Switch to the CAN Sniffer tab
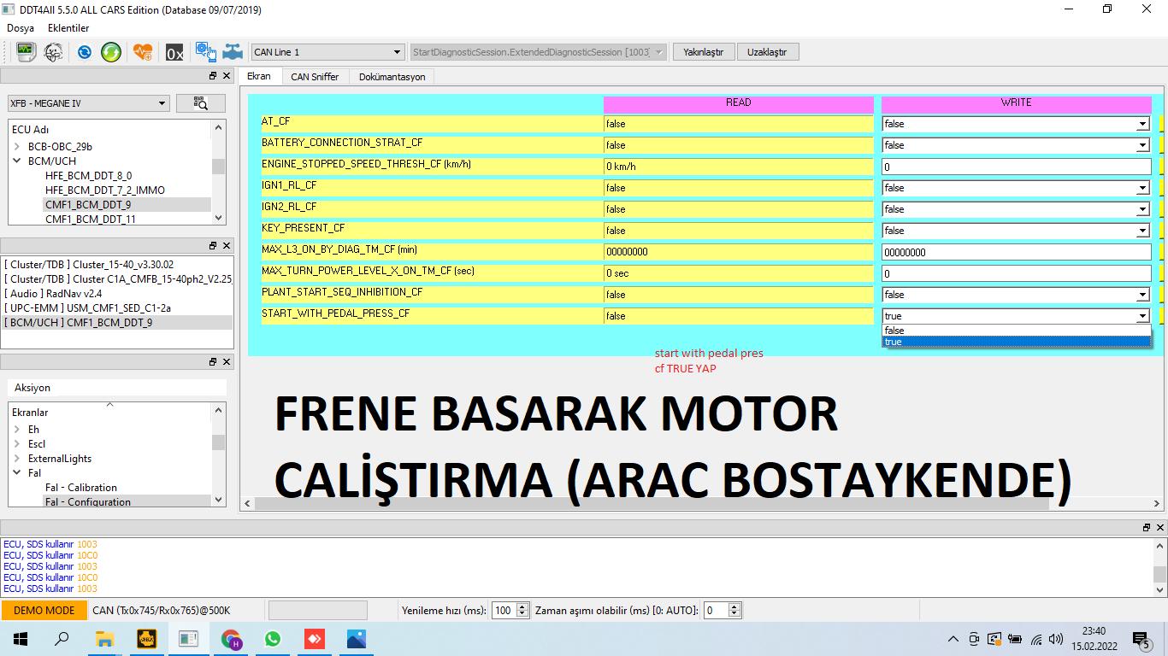Viewport: 1168px width, 656px height. [x=315, y=77]
